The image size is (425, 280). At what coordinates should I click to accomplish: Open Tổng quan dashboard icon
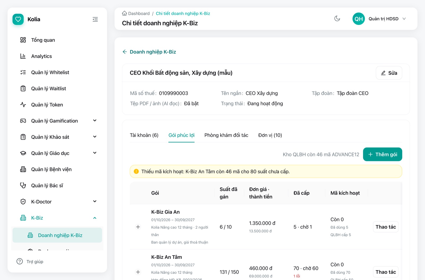tap(23, 40)
